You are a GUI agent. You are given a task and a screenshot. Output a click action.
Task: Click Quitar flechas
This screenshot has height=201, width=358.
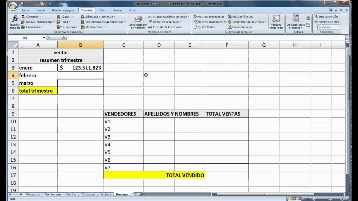(x=206, y=27)
